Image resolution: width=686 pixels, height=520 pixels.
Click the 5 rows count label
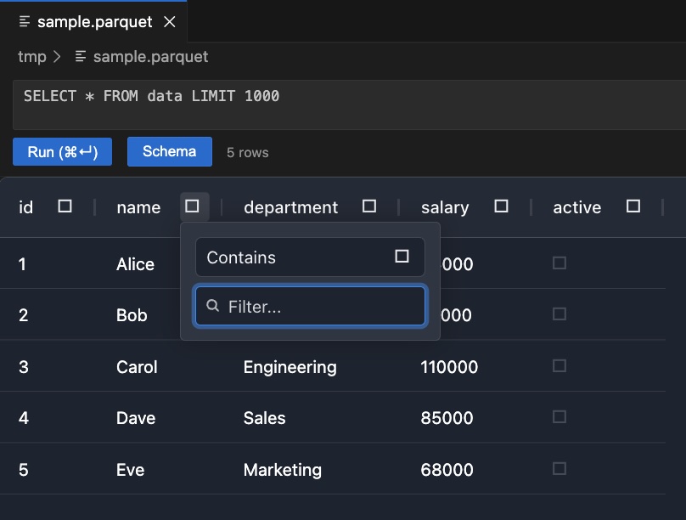click(247, 152)
